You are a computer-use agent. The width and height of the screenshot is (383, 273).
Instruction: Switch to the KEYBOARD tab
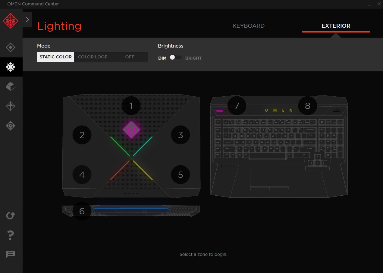click(249, 26)
